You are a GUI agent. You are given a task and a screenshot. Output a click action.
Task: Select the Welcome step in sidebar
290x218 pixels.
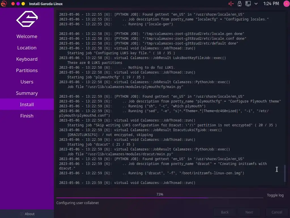(27, 36)
